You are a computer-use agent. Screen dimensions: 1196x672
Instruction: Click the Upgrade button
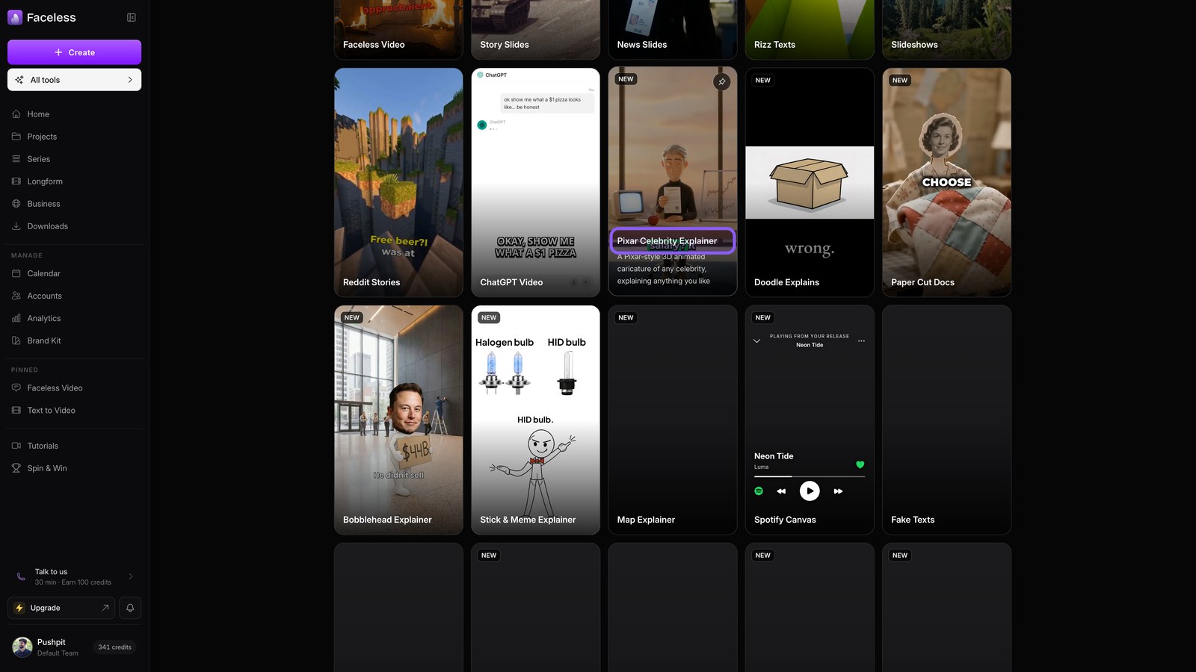click(x=61, y=608)
